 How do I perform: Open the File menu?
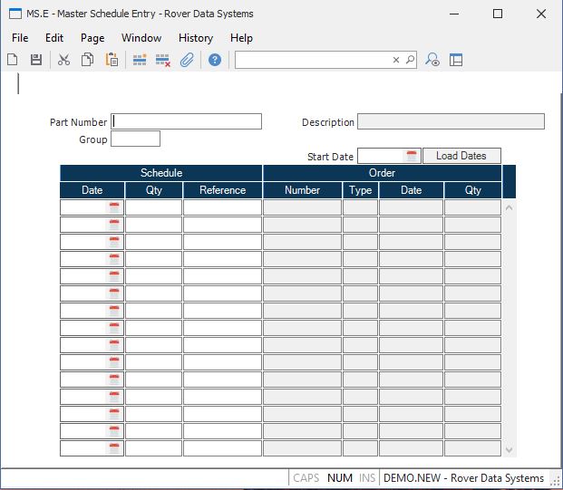[x=20, y=38]
